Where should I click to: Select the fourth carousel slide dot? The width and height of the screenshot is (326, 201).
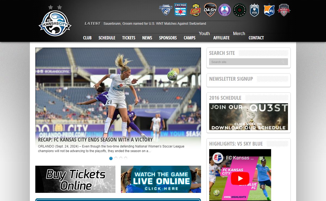click(x=126, y=158)
